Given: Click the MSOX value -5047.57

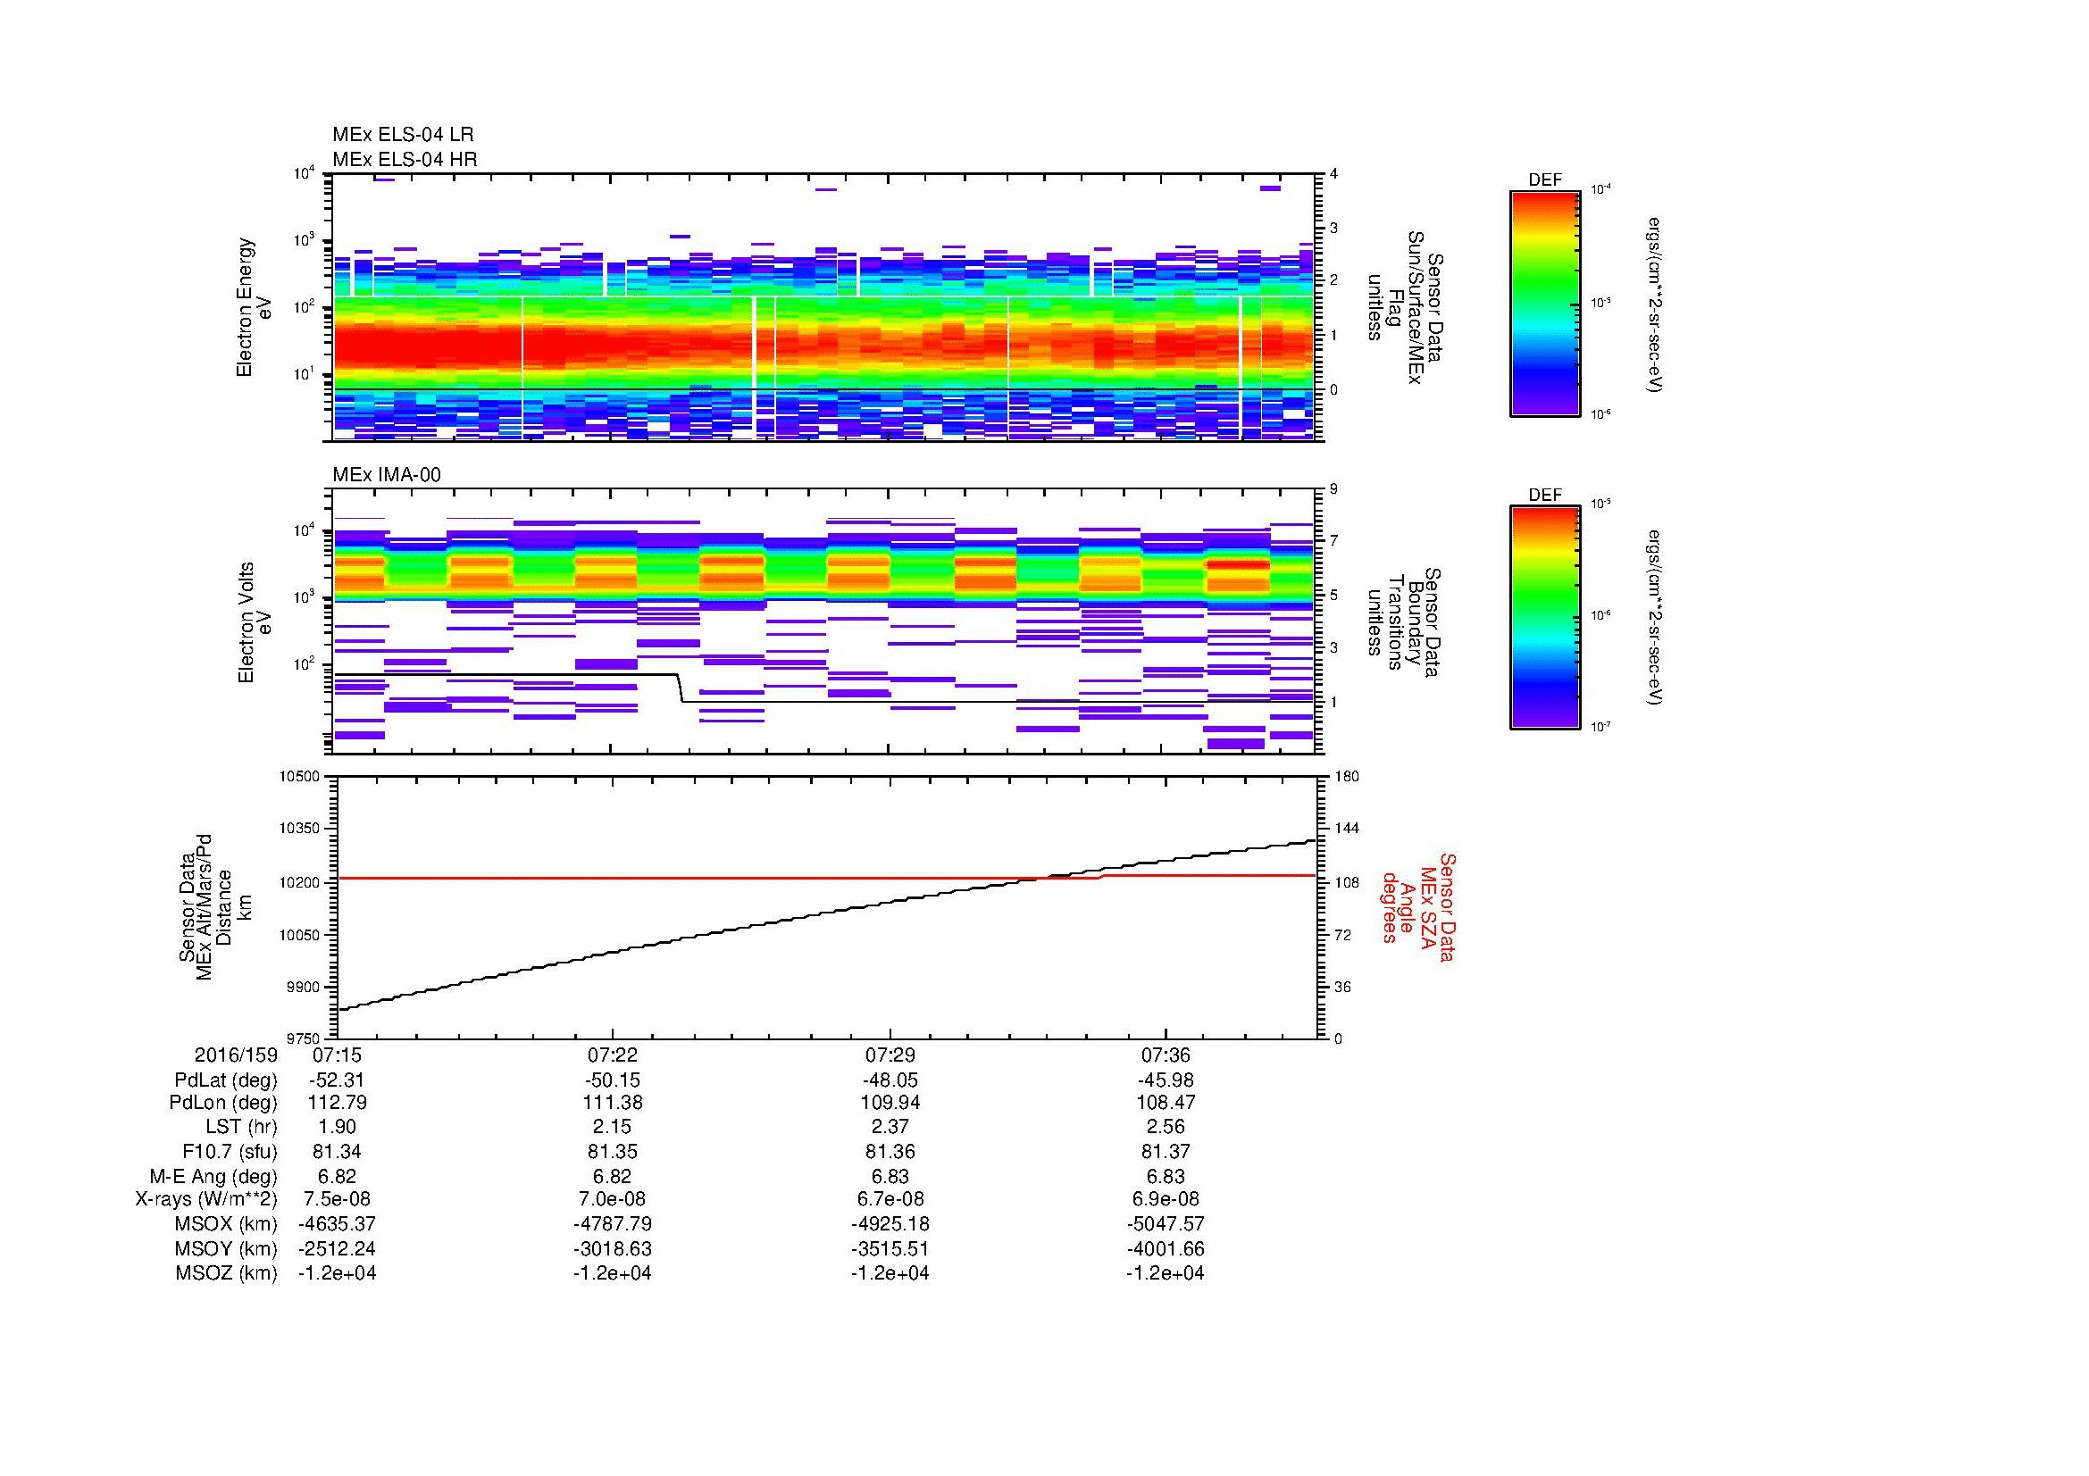Looking at the screenshot, I should click(x=1166, y=1224).
